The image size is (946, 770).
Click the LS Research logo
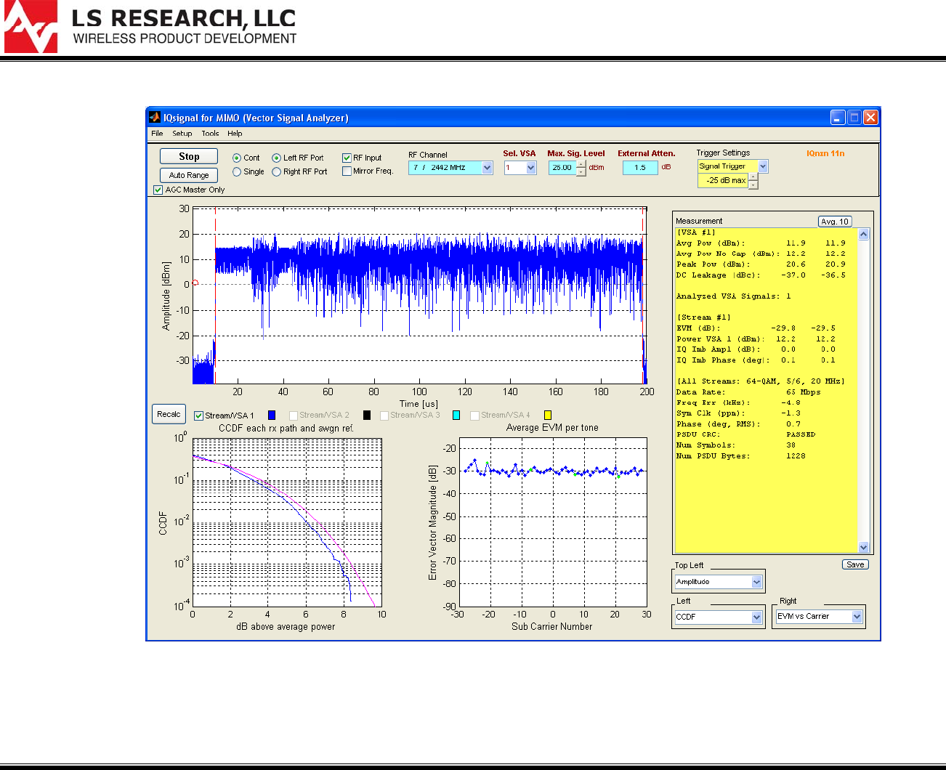point(31,27)
